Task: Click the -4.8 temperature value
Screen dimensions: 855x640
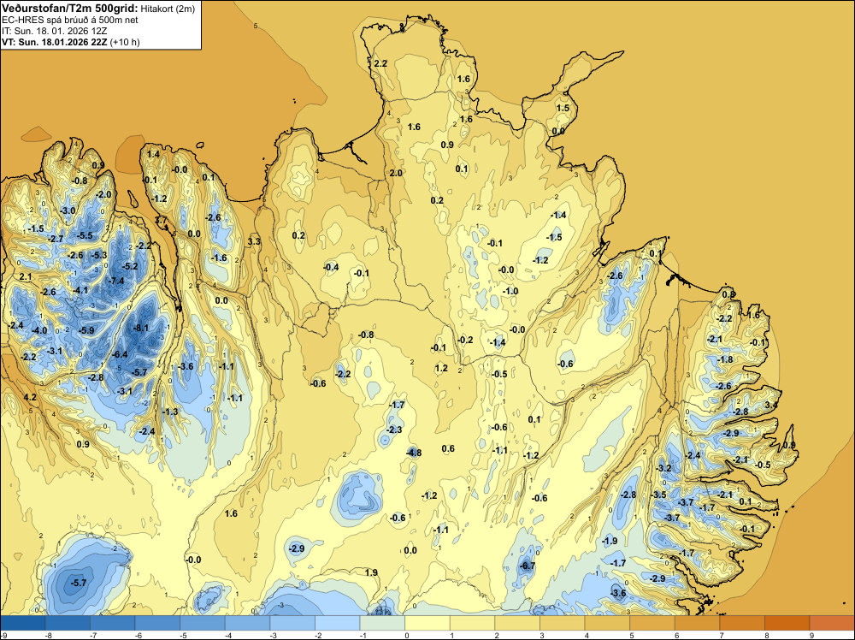Action: coord(414,453)
